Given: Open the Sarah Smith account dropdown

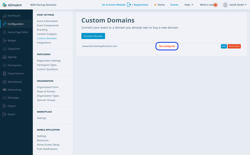Looking at the screenshot, I should coord(235,5).
